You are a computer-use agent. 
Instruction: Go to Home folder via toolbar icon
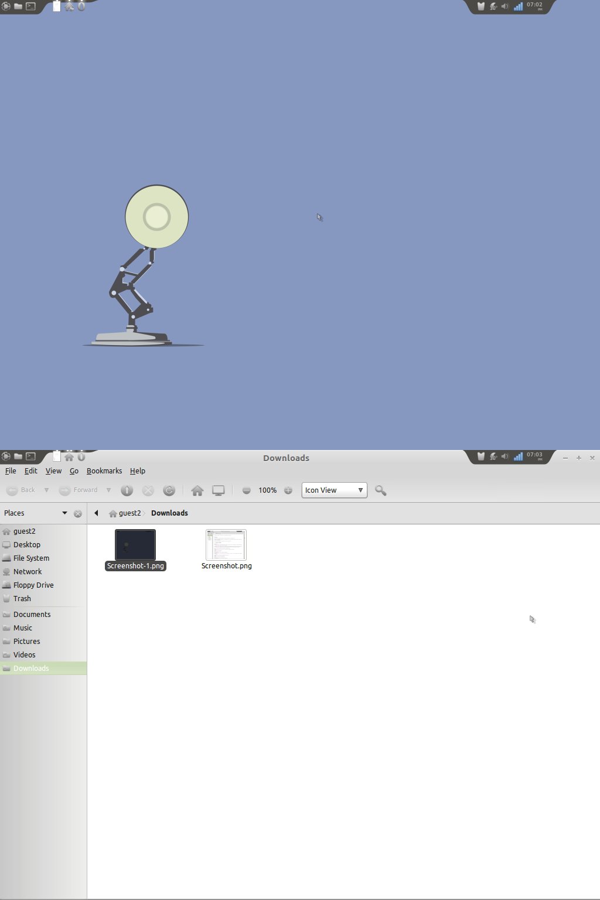coord(197,490)
